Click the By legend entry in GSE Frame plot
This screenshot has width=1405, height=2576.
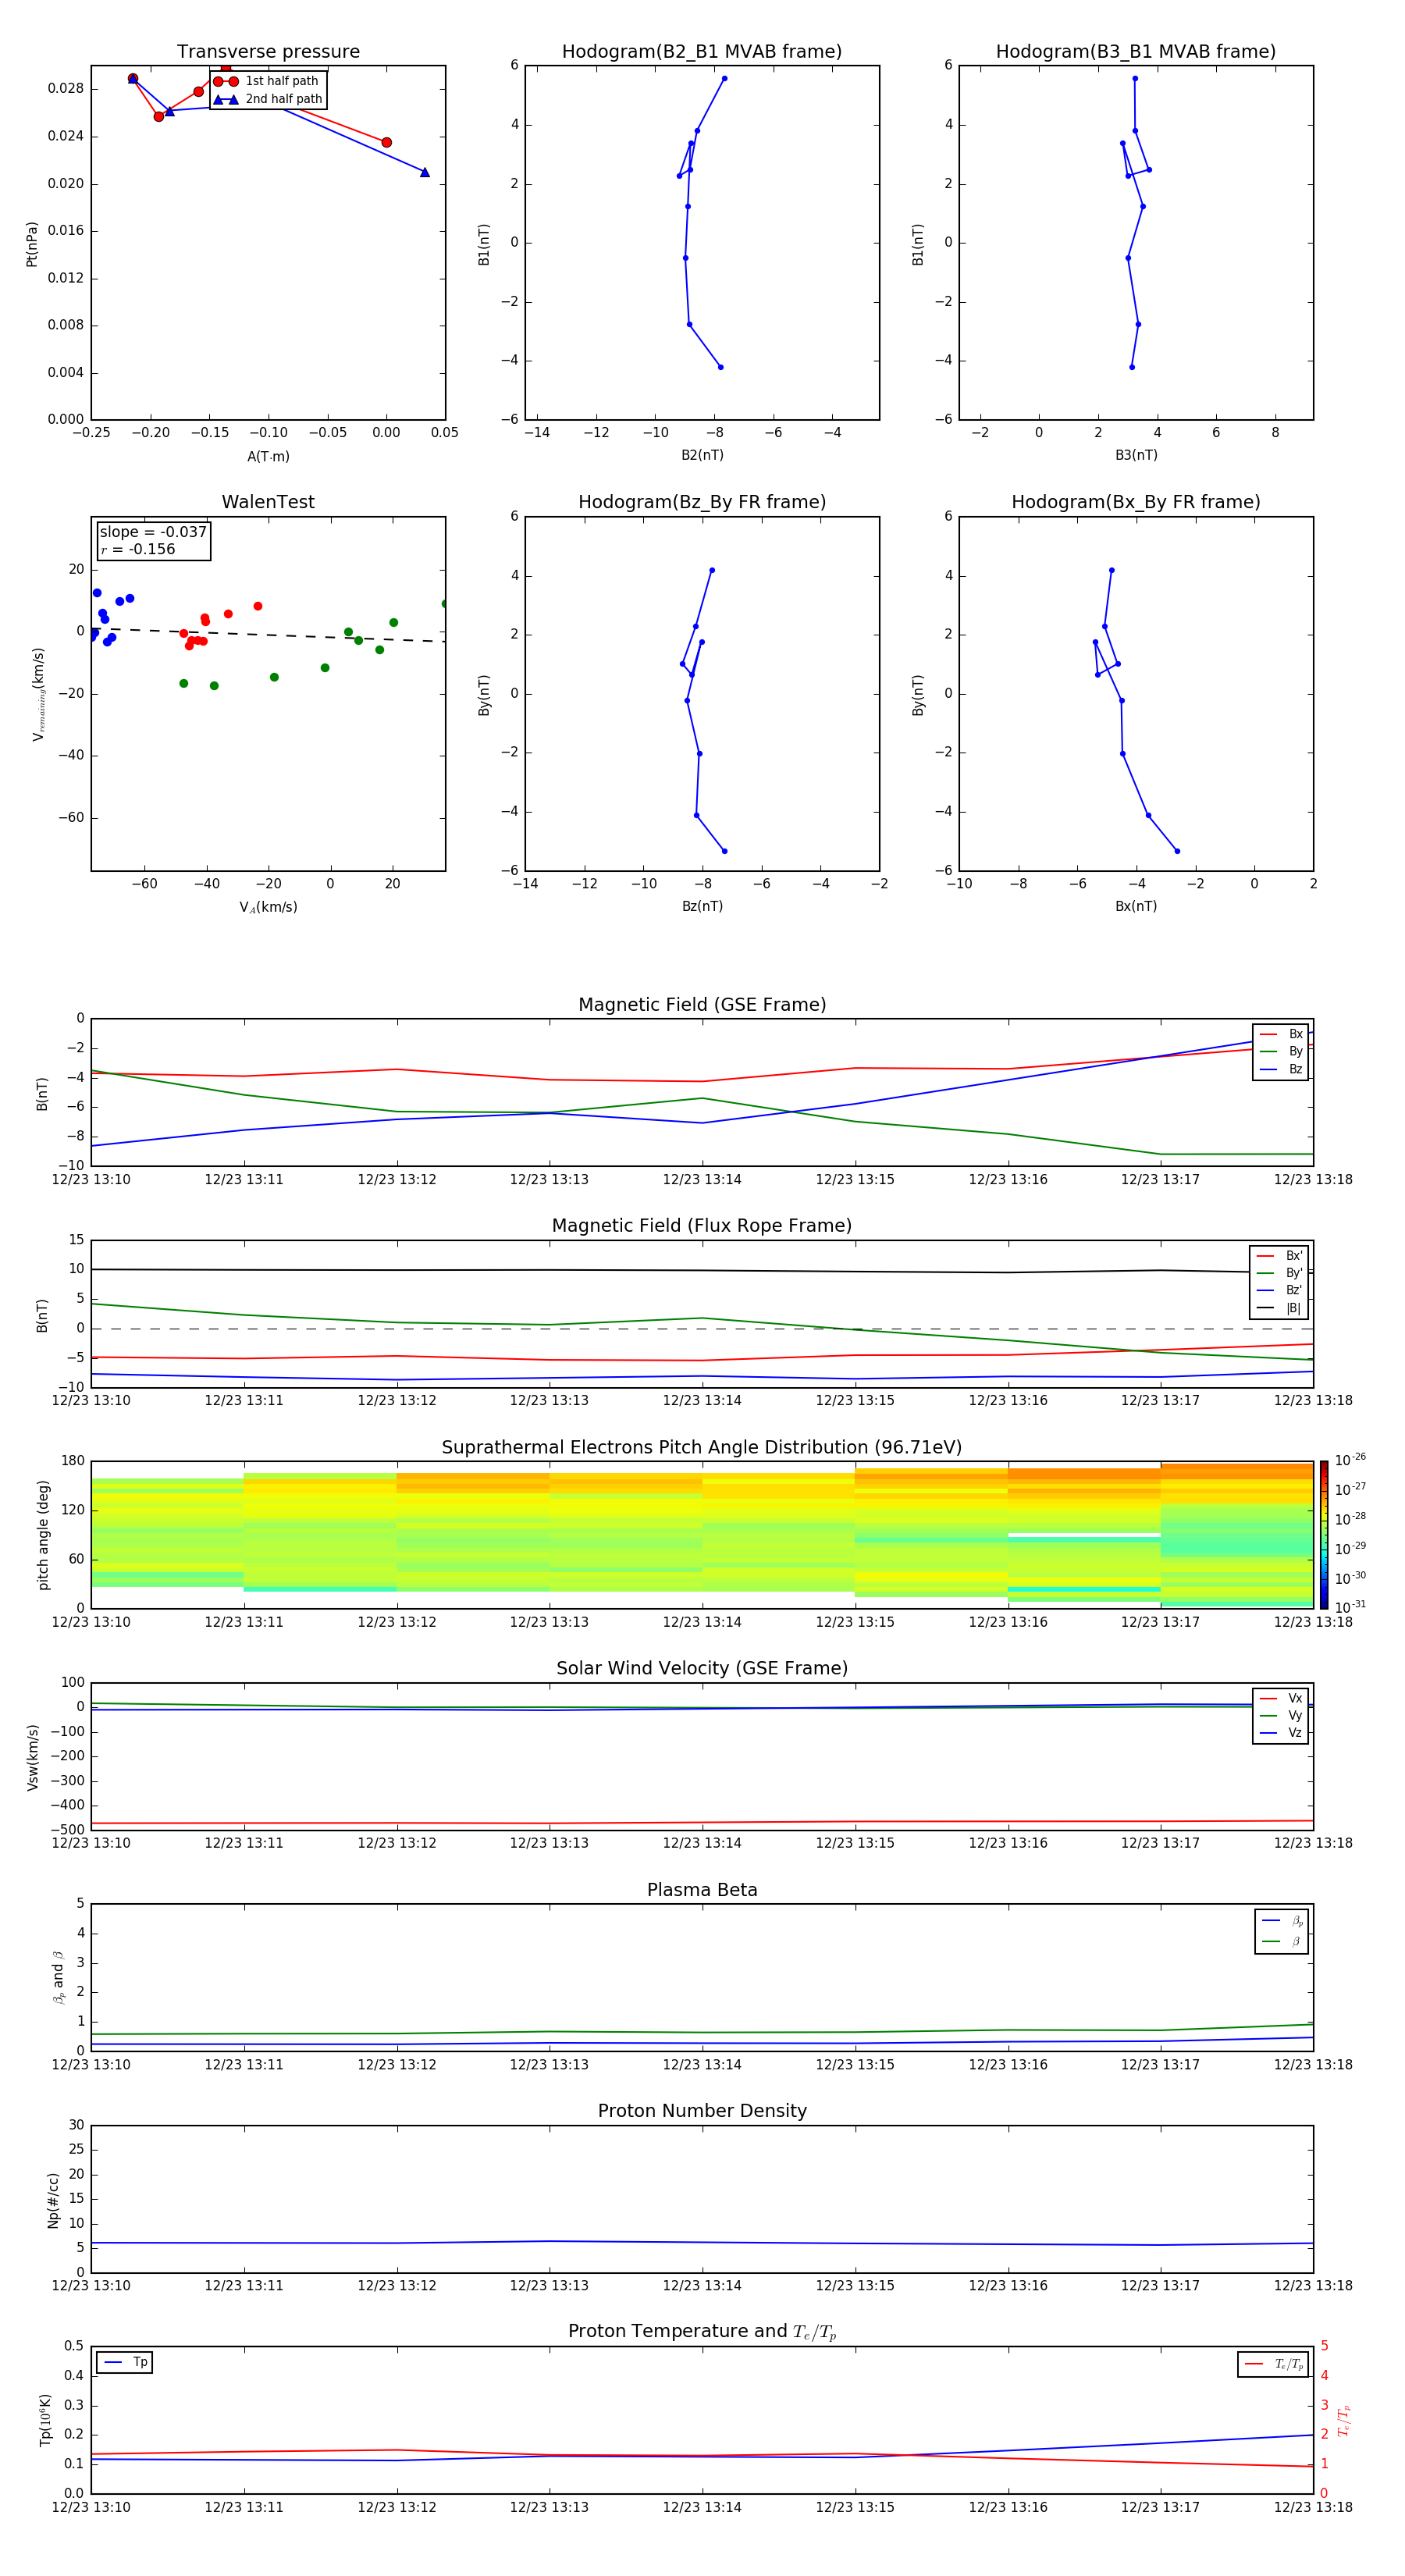click(1281, 1051)
